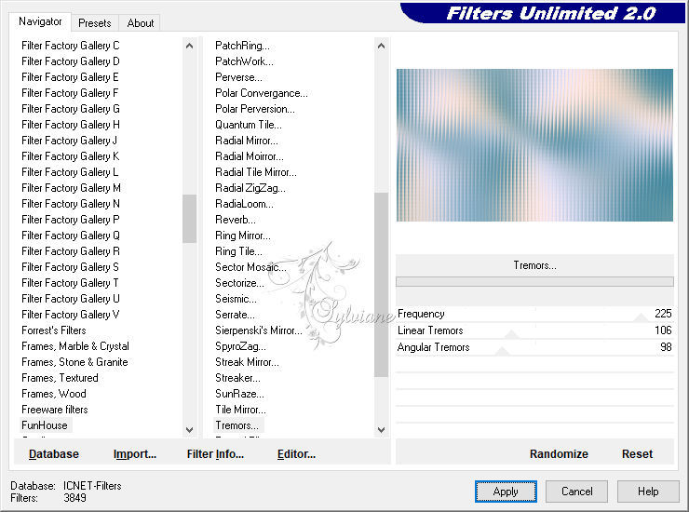Select Filter Factory Gallery H

71,125
